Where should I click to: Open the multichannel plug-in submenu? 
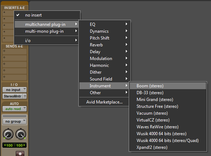tap(46, 24)
